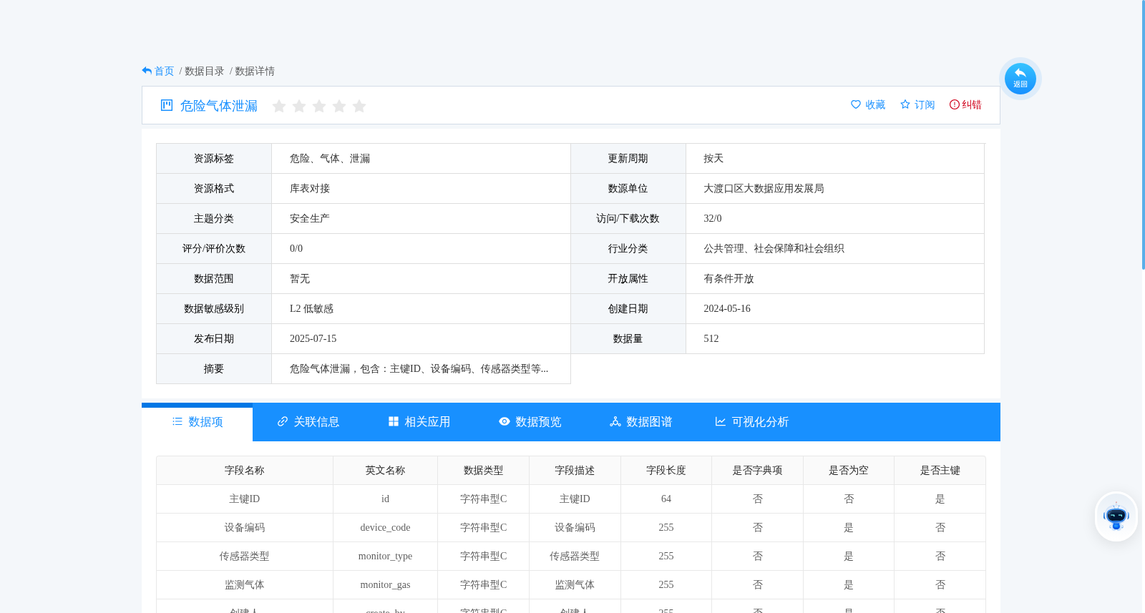Click the link icon on 关联信息 tab
Viewport: 1145px width, 613px height.
point(283,422)
